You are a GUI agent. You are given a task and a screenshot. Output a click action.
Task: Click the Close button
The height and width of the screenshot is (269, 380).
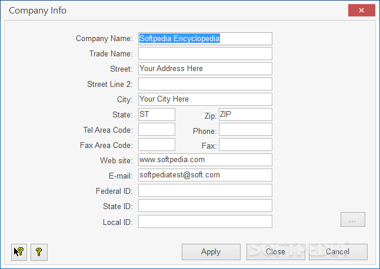tap(276, 252)
